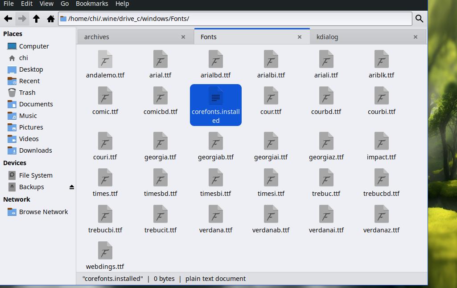Select georgia.ttf file

(161, 146)
